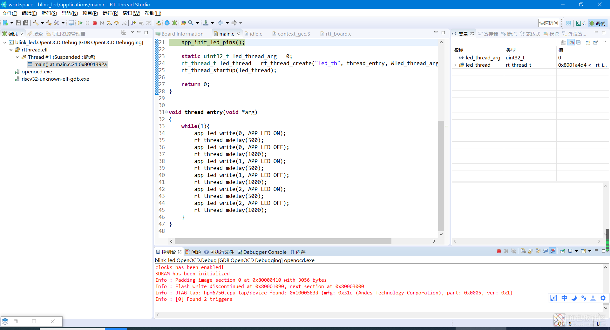Switch to the 模块 modules tab
The image size is (610, 330).
click(x=551, y=34)
